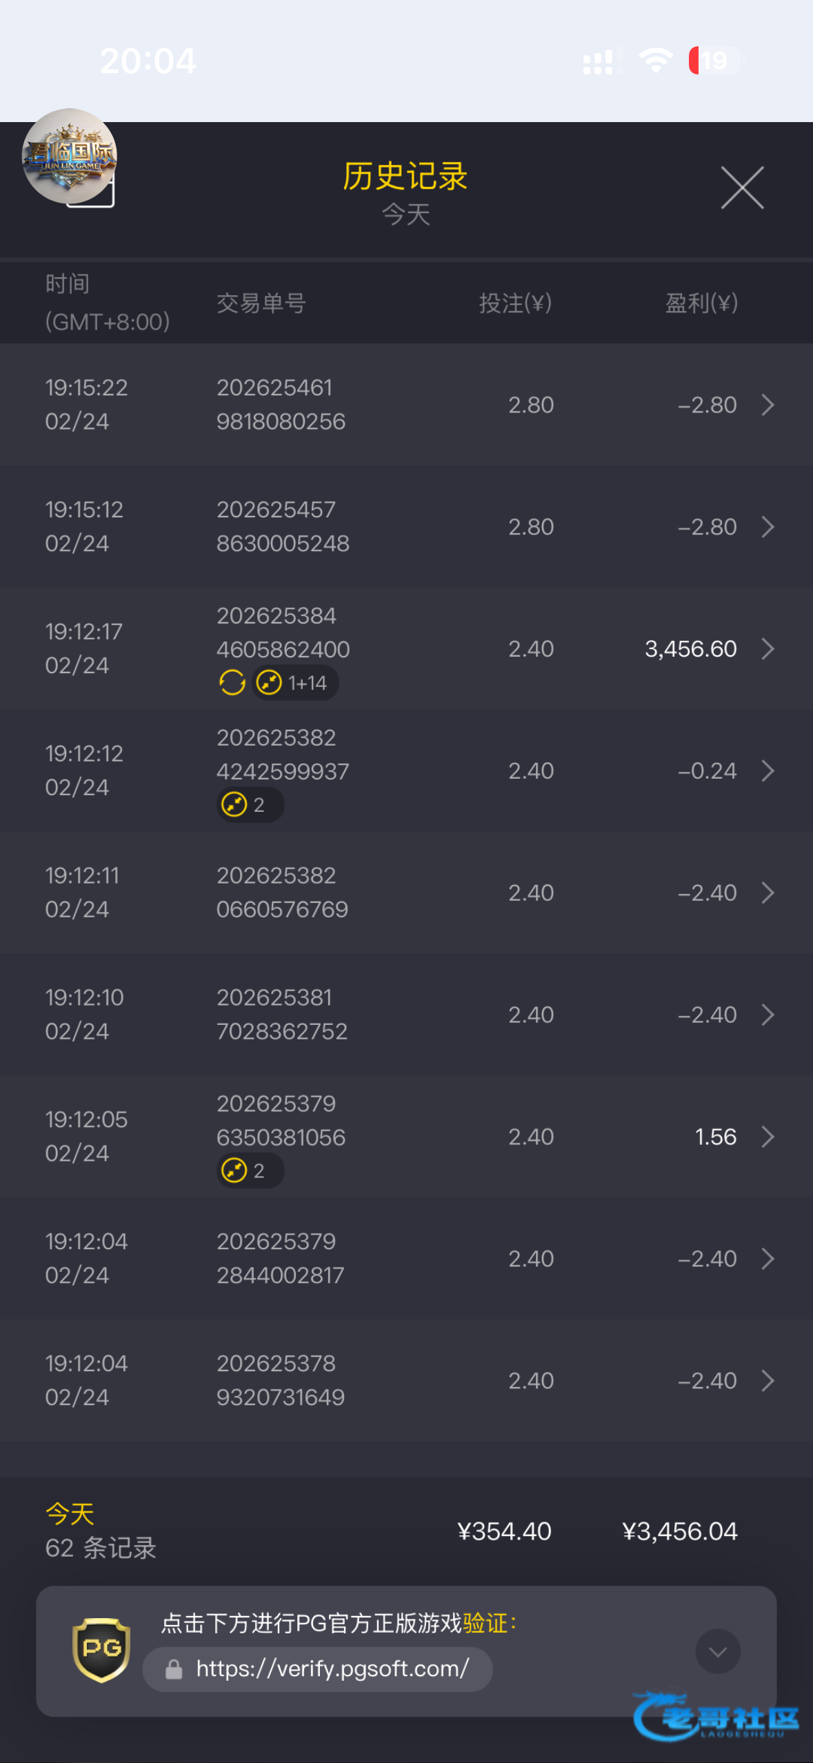The height and width of the screenshot is (1763, 813).
Task: Tap the yellow 验证 link text
Action: coord(485,1623)
